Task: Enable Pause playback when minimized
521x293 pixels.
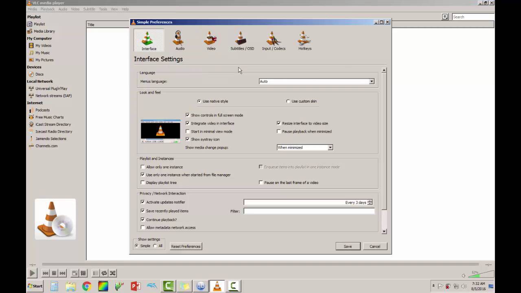Action: (x=279, y=131)
